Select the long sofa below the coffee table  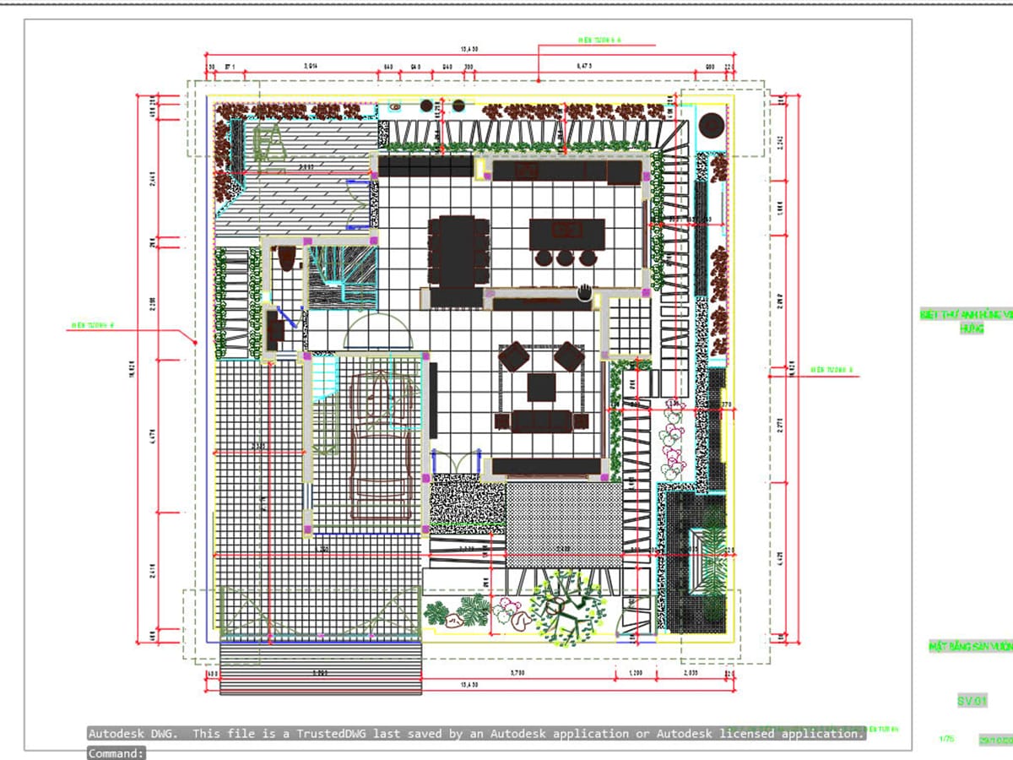541,420
